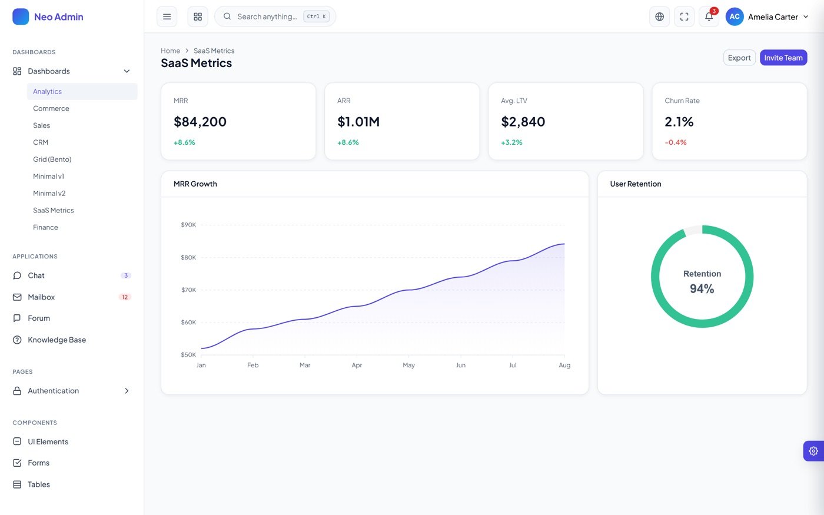Click the Retention 94% donut chart

[702, 277]
